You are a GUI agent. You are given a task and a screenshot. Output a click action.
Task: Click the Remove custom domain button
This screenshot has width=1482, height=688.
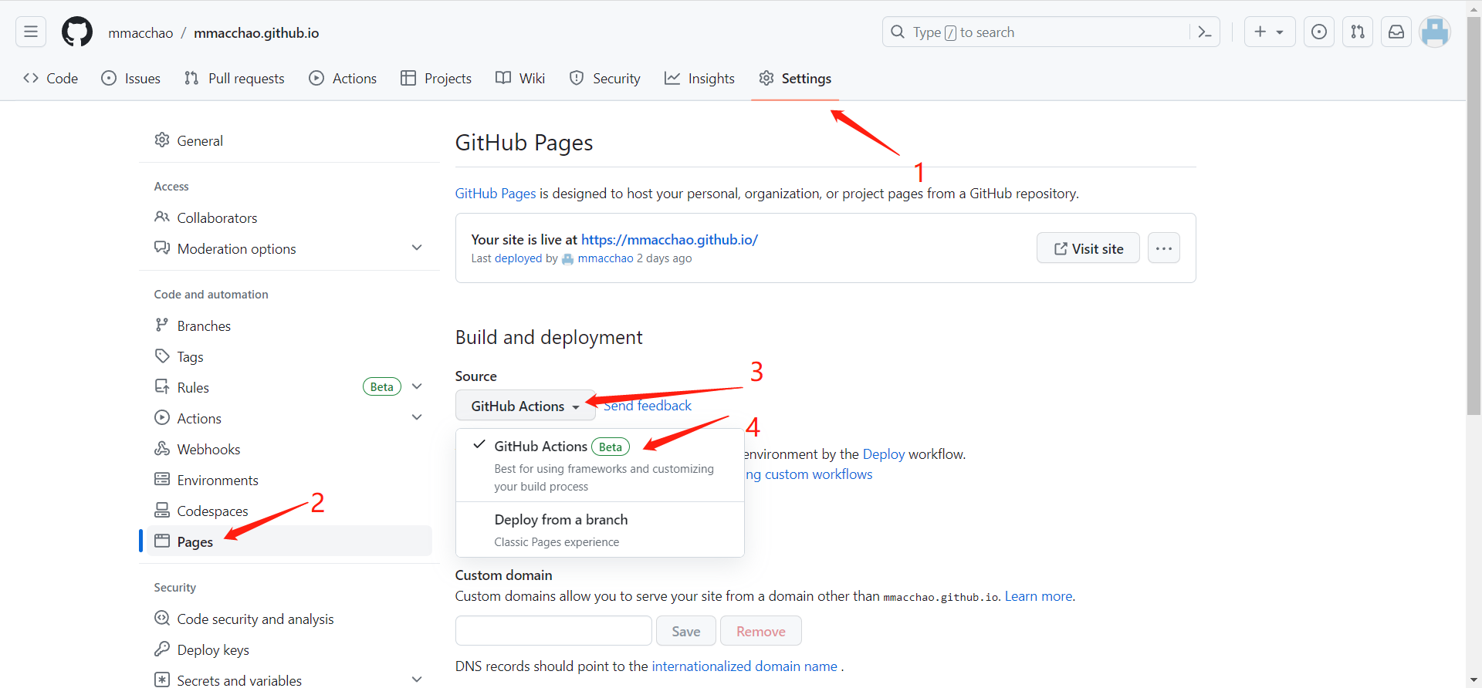(761, 631)
